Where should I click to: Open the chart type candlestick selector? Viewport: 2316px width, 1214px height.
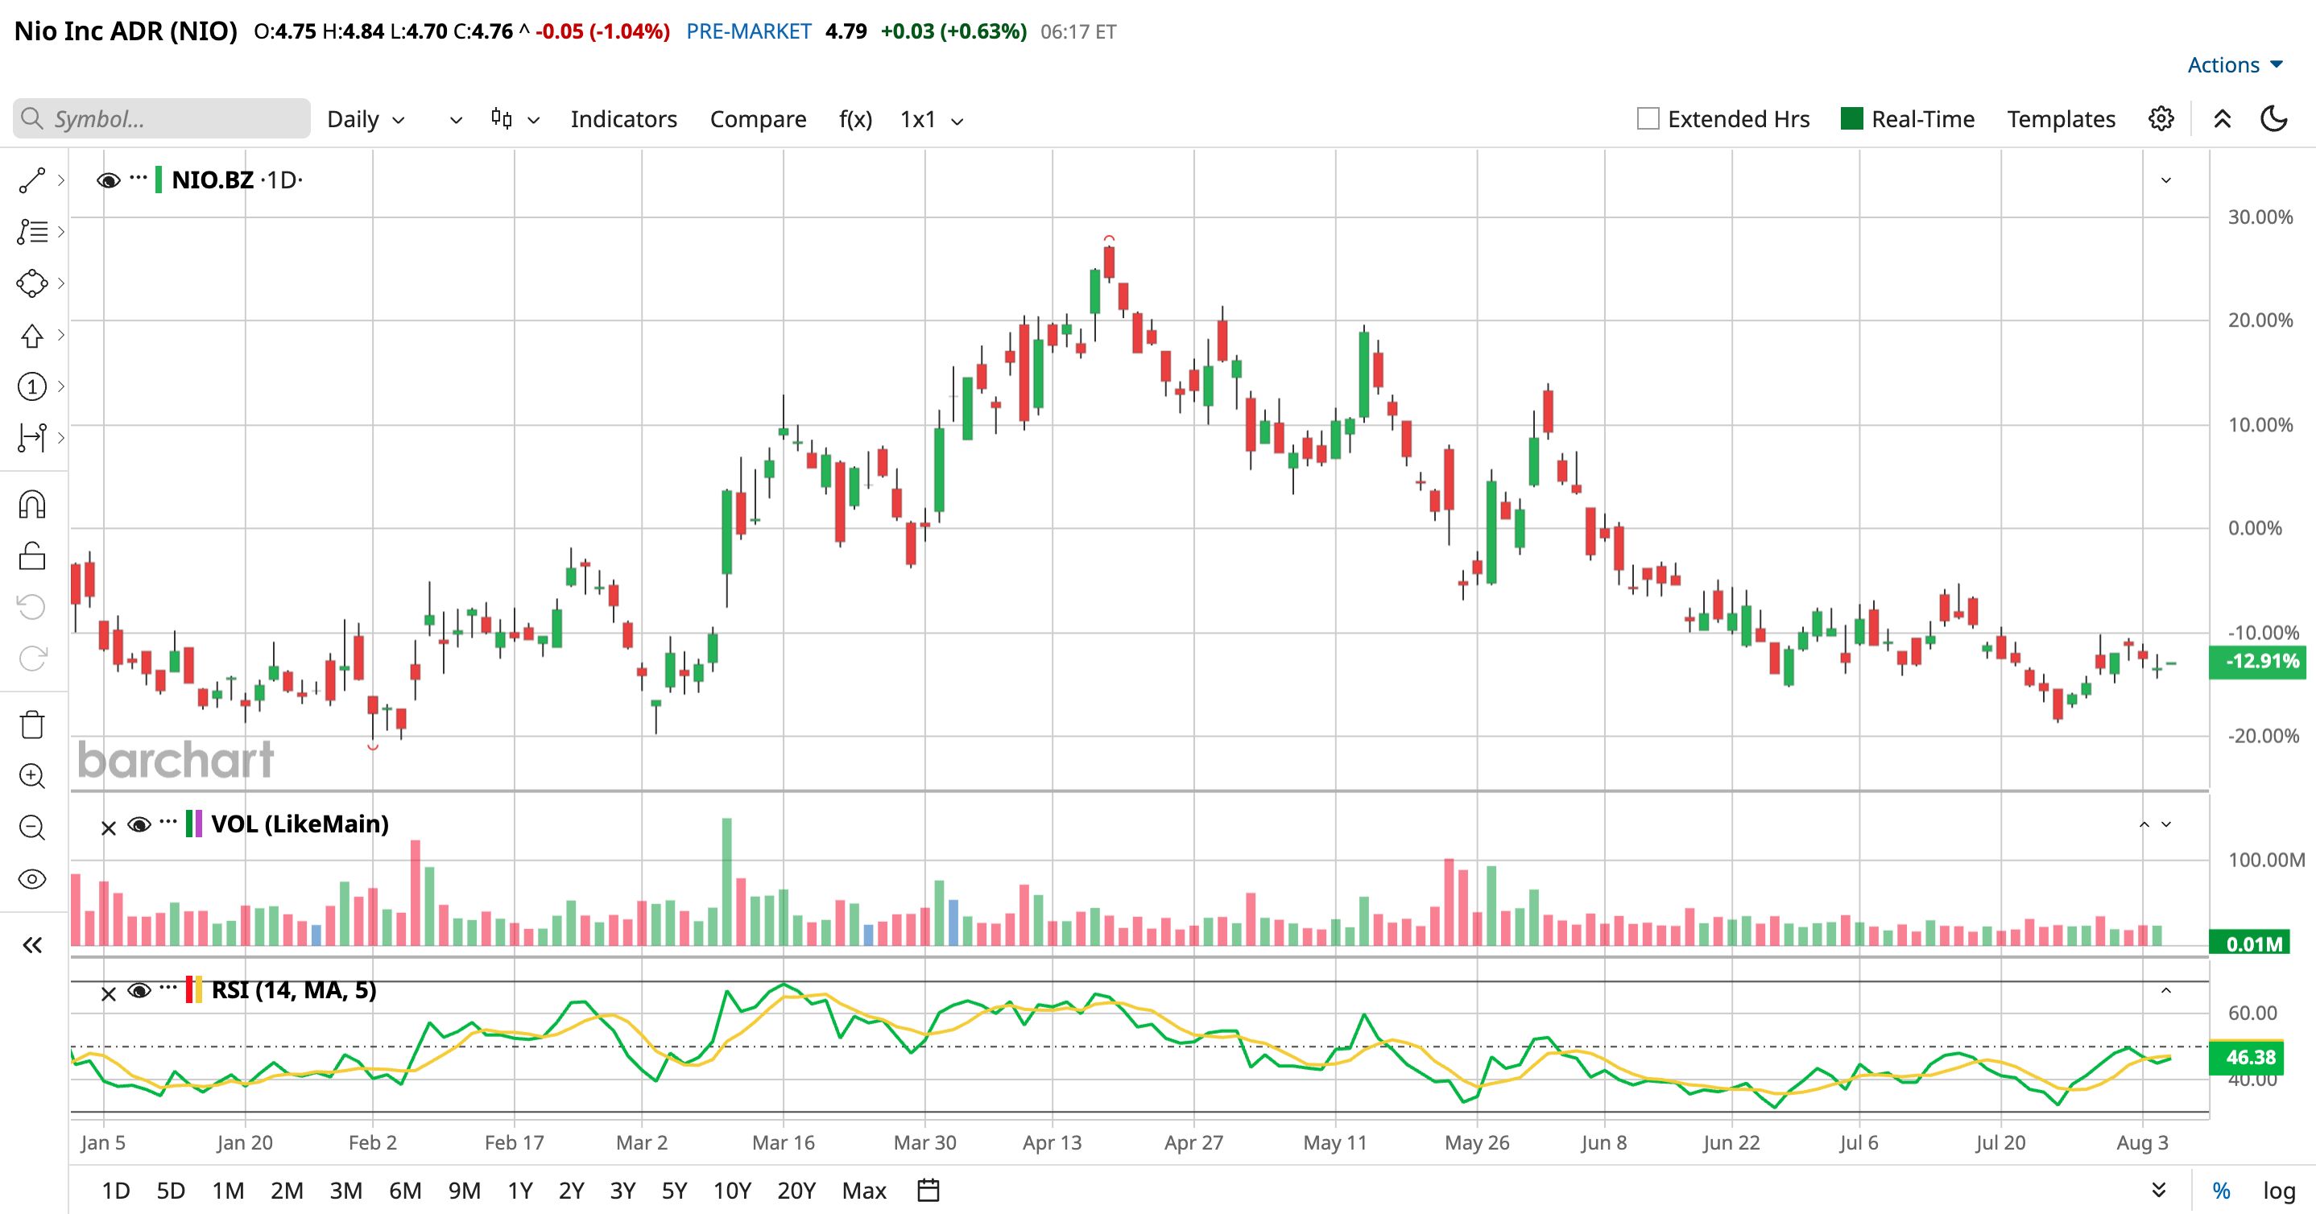pos(515,119)
